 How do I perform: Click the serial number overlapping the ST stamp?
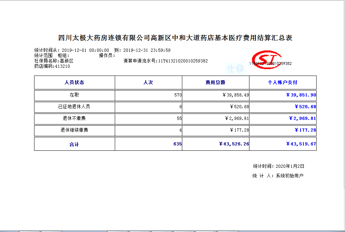(x=270, y=63)
